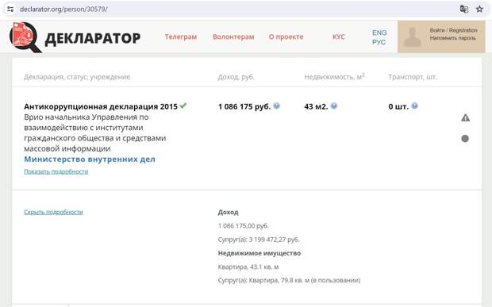Click Показать подробности expander link

(56, 171)
